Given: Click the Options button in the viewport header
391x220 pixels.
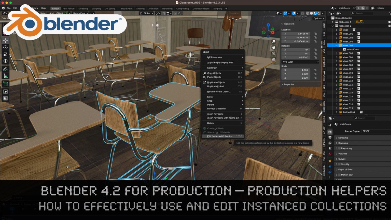Looking at the screenshot, I should 318,18.
